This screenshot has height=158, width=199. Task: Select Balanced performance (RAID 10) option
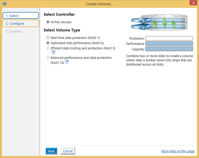click(48, 58)
